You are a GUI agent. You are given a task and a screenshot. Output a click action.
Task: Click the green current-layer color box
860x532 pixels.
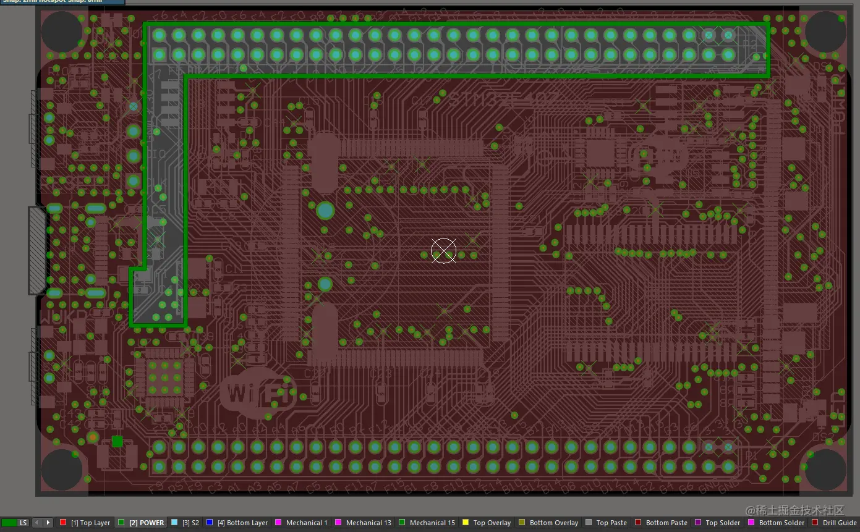coord(9,523)
